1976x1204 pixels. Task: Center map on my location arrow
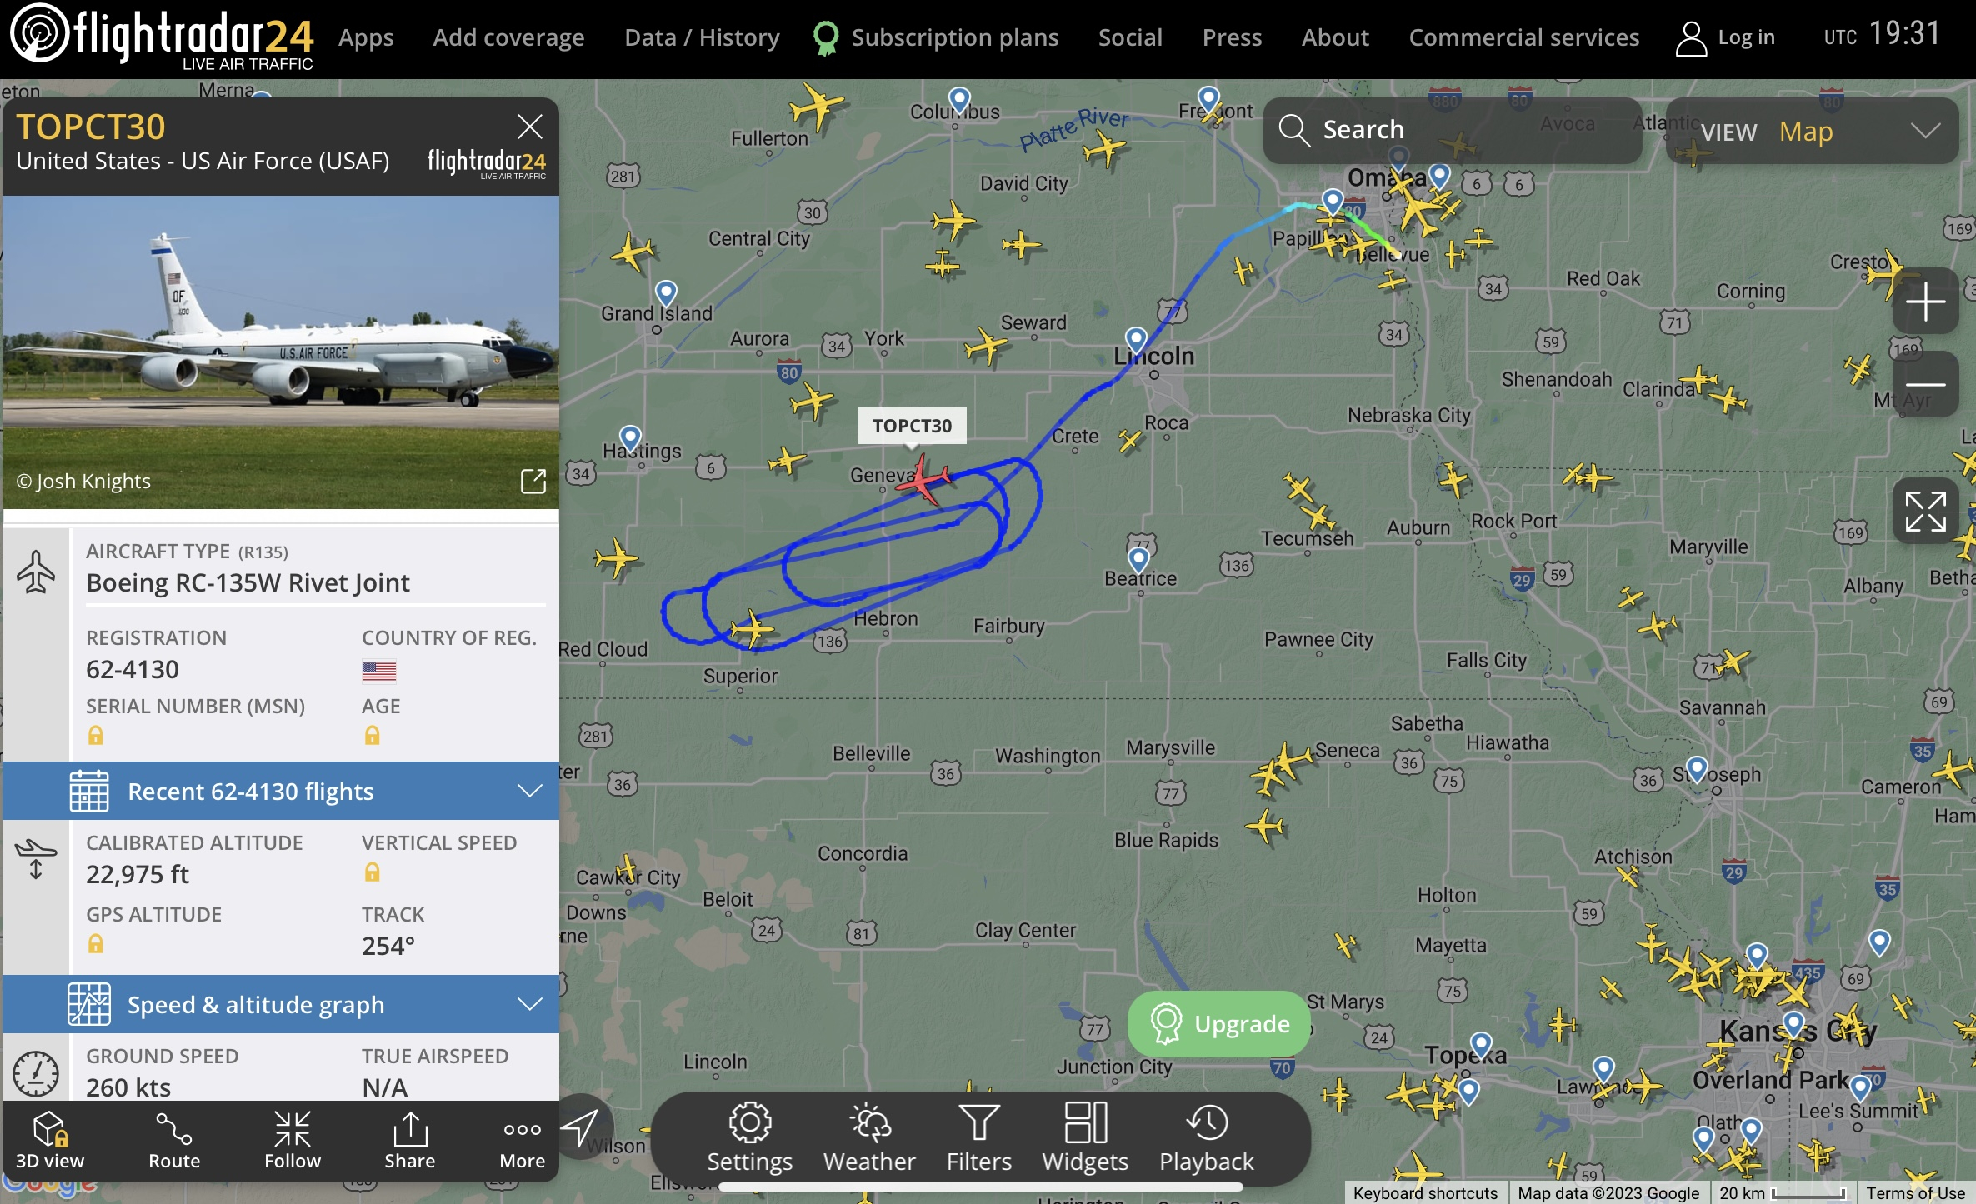[x=580, y=1127]
